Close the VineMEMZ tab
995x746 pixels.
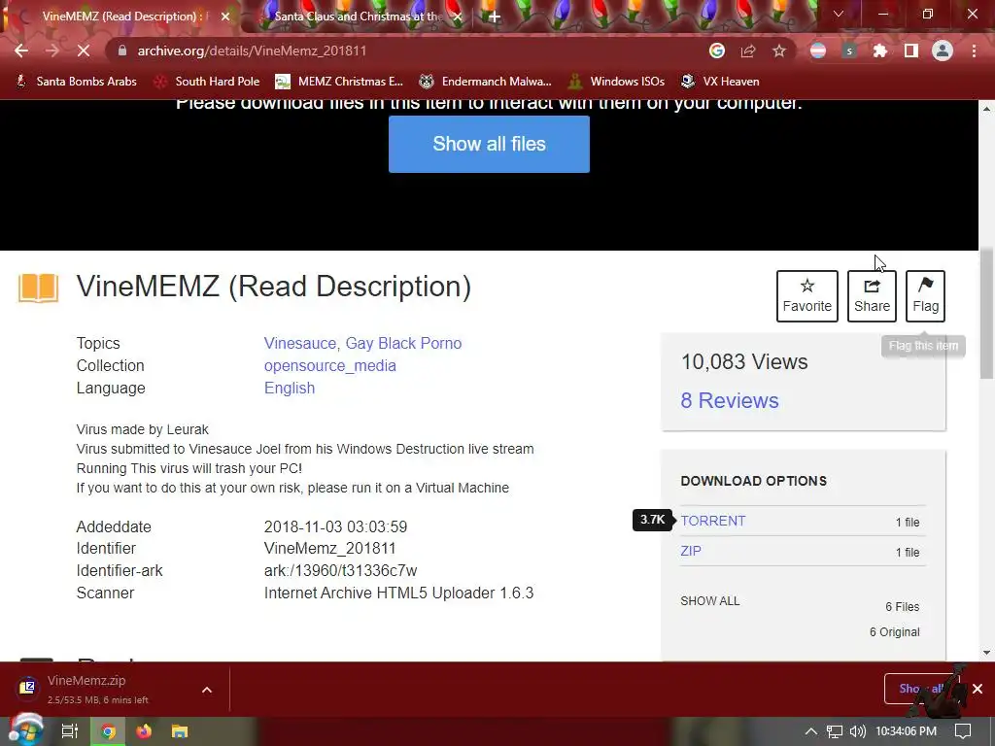pos(225,17)
